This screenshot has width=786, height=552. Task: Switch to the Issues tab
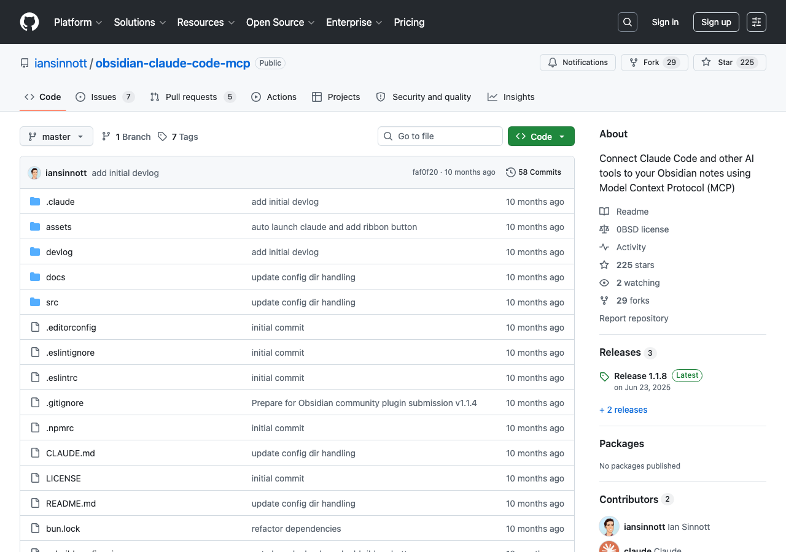click(x=104, y=97)
